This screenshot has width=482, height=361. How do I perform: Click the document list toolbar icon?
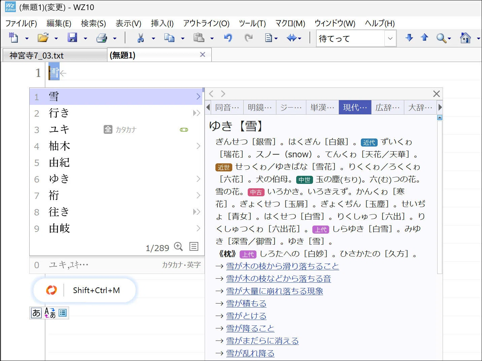(269, 38)
